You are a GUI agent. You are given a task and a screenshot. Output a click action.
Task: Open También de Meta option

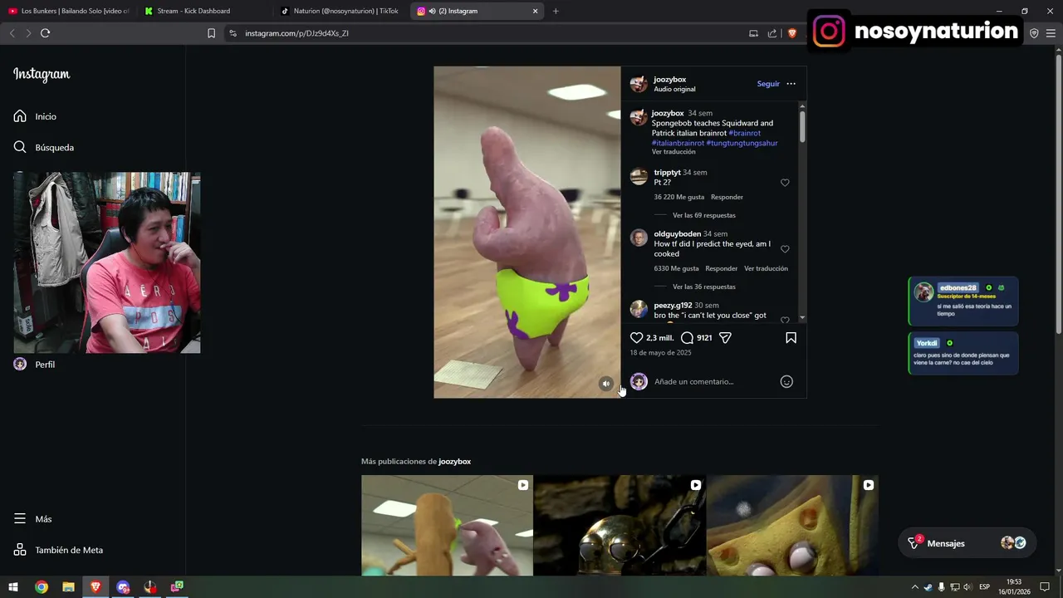point(58,550)
